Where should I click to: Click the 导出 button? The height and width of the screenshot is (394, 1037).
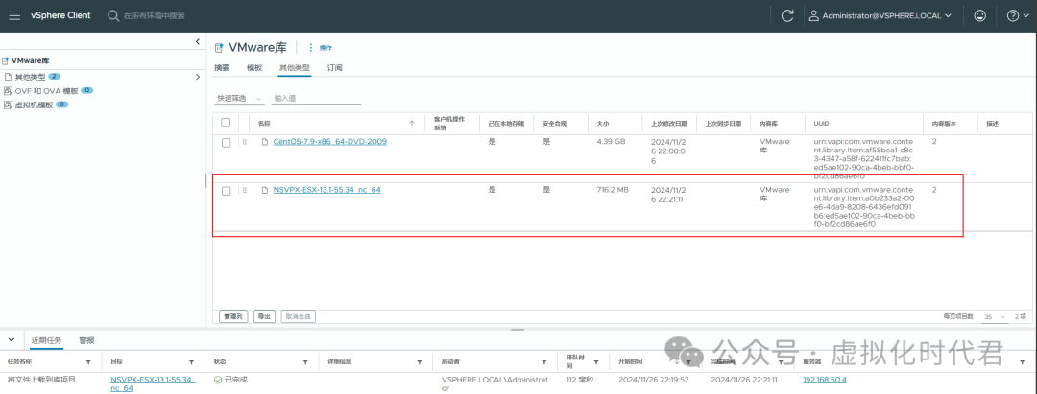click(x=265, y=316)
